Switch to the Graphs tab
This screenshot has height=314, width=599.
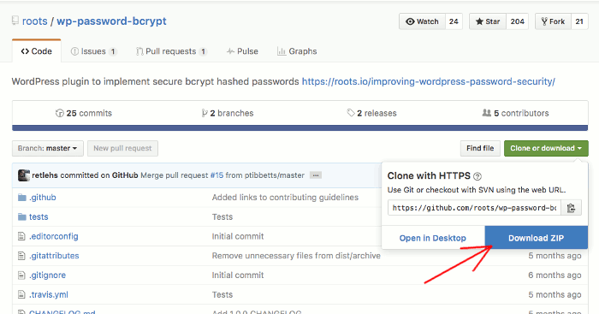[x=297, y=51]
